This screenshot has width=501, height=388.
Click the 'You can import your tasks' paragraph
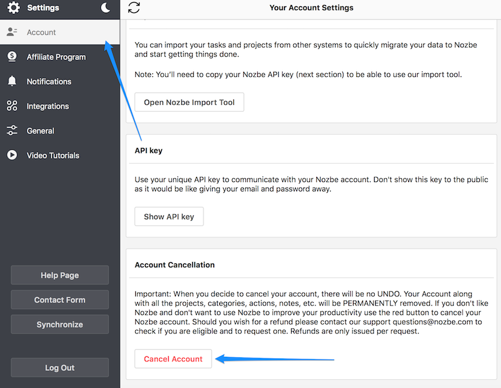tap(306, 50)
